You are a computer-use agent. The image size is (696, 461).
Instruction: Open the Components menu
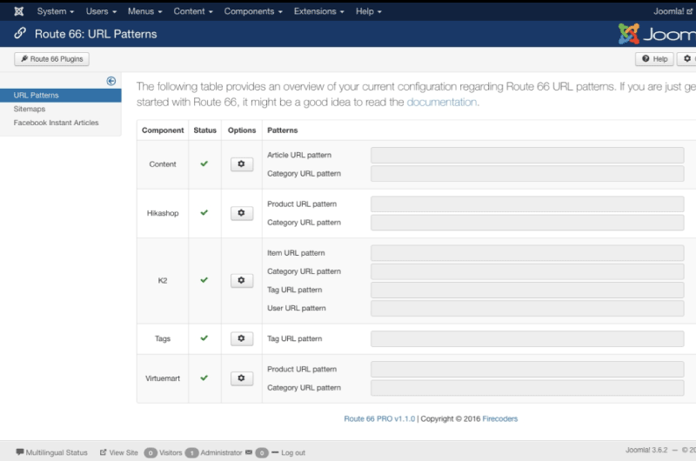click(253, 11)
